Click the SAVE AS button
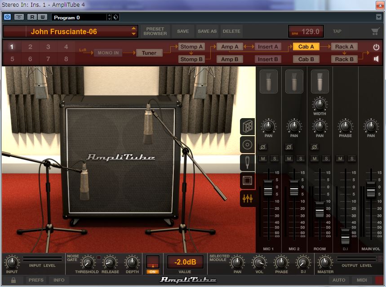 (207, 31)
